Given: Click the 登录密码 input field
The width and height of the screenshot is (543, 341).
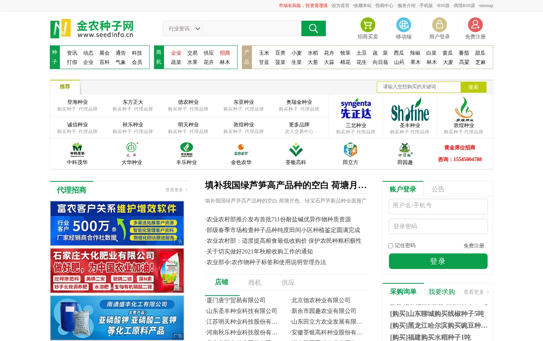Looking at the screenshot, I should tap(438, 226).
